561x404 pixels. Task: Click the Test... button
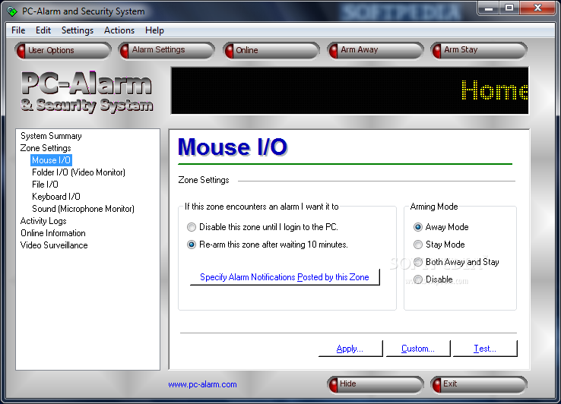[485, 349]
